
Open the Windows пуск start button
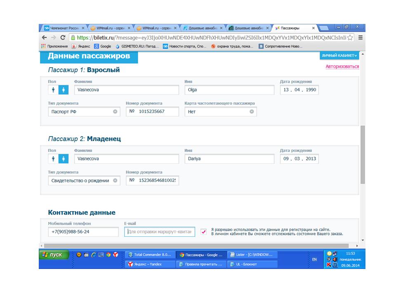click(x=54, y=255)
